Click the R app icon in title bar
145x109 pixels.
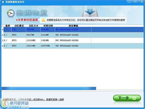(x=3, y=2)
